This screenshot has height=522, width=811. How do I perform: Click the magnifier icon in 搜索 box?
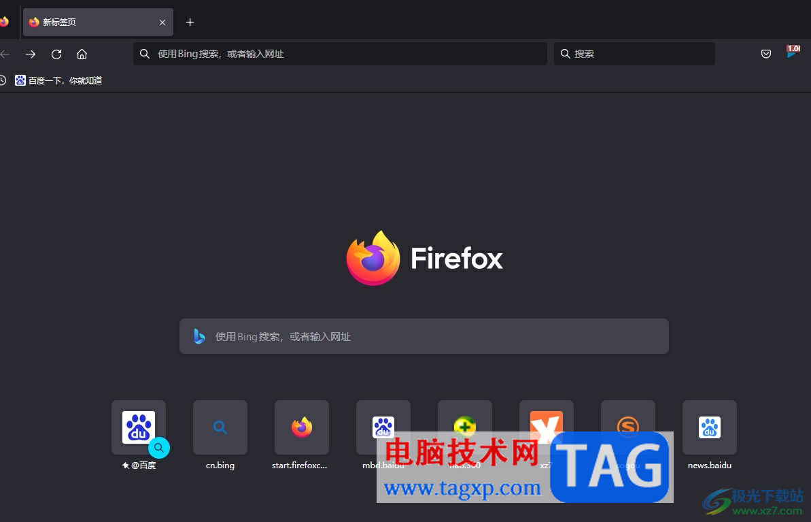click(x=566, y=54)
